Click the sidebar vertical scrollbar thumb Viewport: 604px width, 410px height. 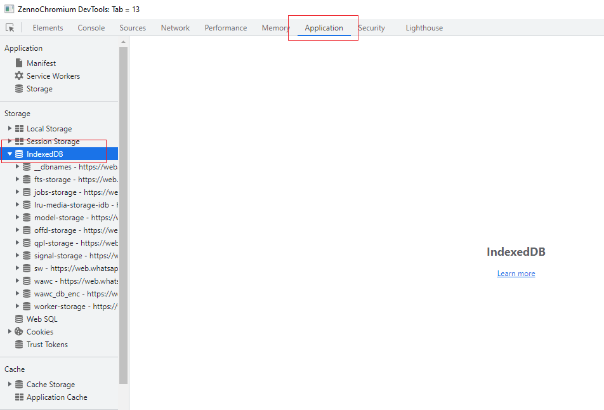tap(123, 216)
